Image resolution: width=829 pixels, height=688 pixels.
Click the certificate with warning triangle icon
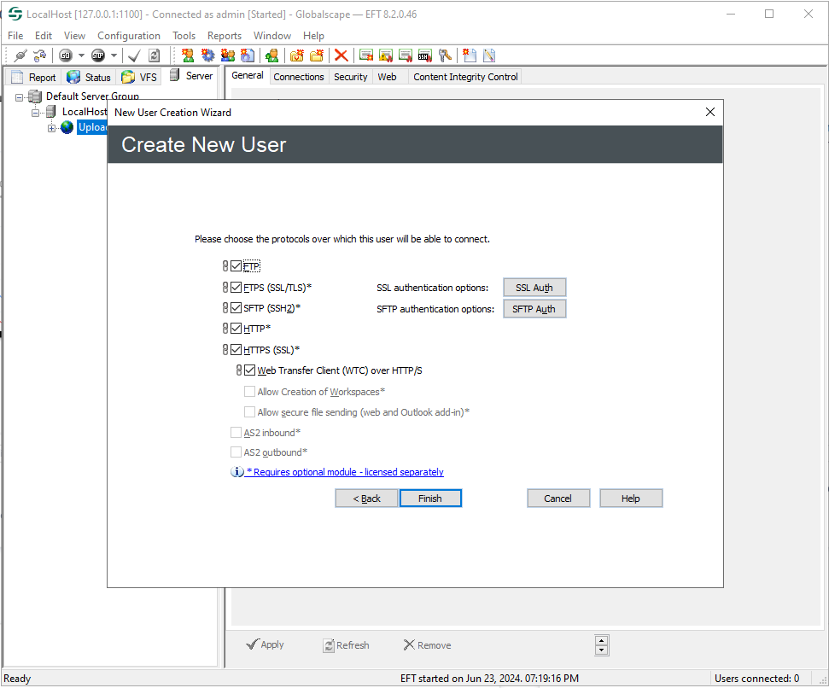tap(386, 55)
